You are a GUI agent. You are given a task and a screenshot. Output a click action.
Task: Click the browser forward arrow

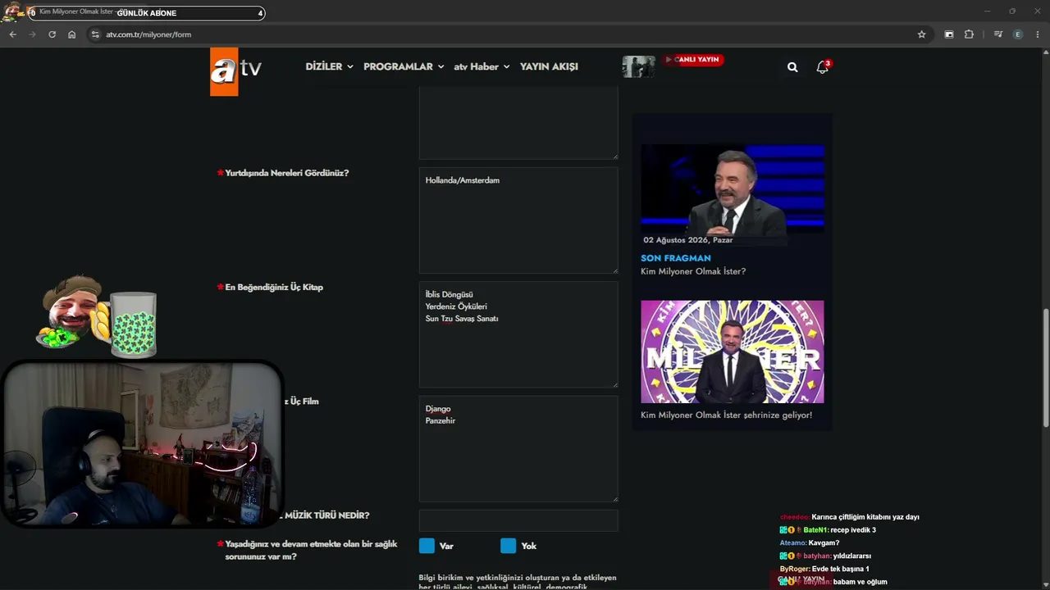pyautogui.click(x=33, y=34)
